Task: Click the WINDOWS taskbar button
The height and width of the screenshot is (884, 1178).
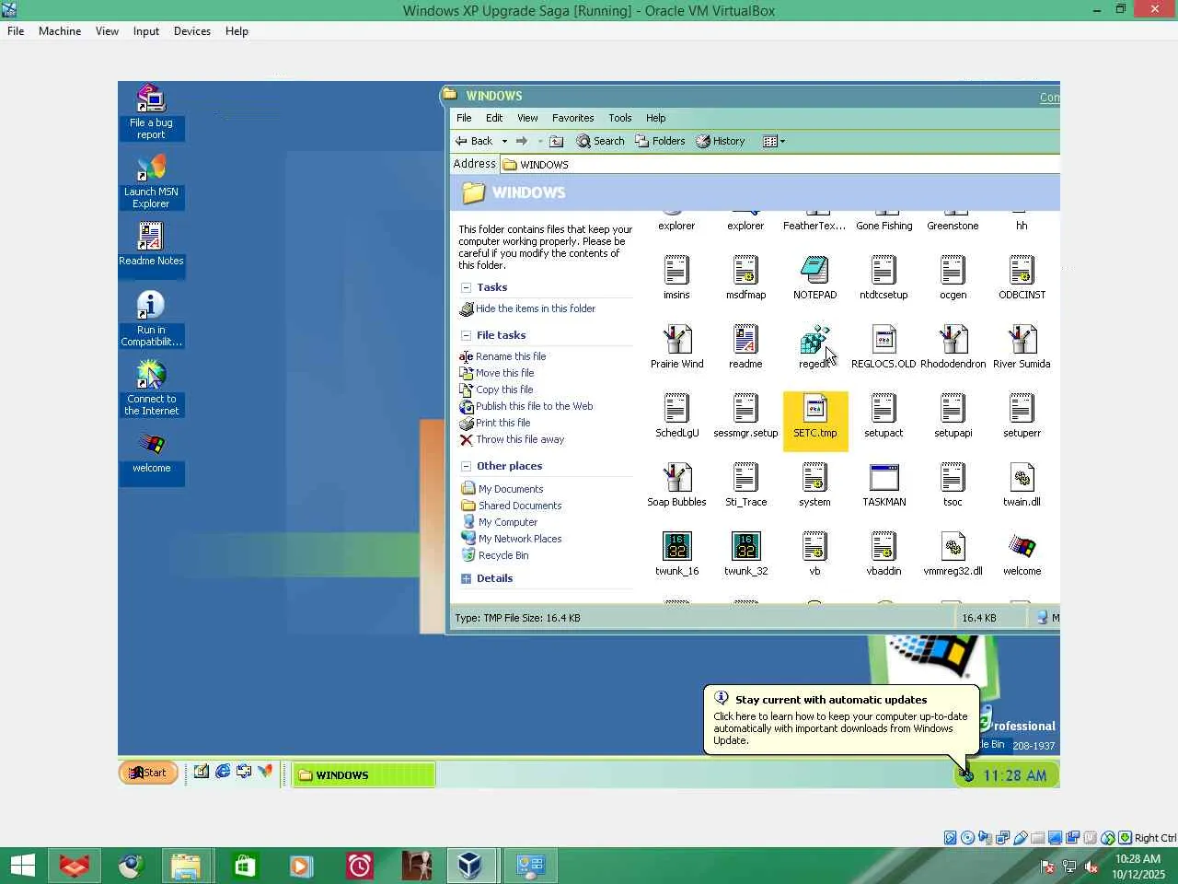Action: [364, 774]
